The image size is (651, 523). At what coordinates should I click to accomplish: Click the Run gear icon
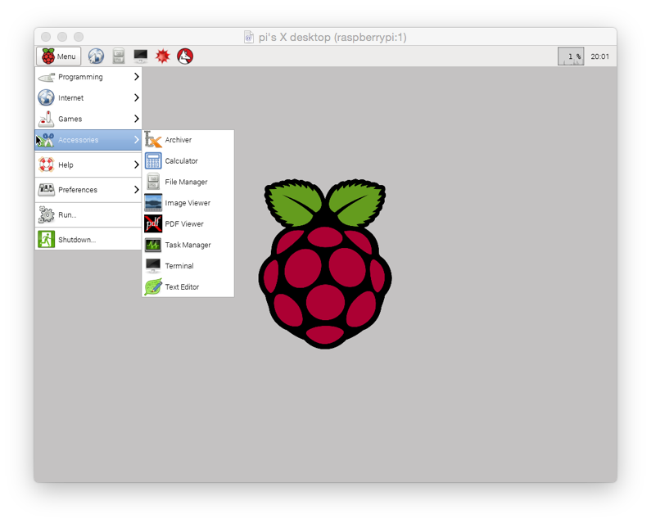click(x=46, y=214)
